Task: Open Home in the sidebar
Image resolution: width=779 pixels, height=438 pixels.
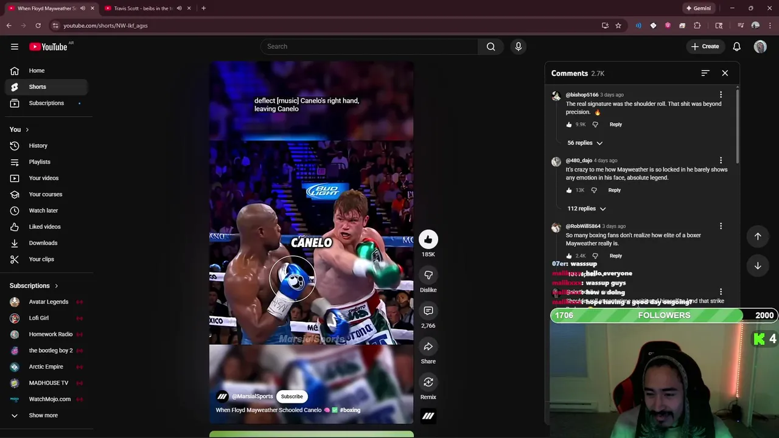Action: point(46,71)
